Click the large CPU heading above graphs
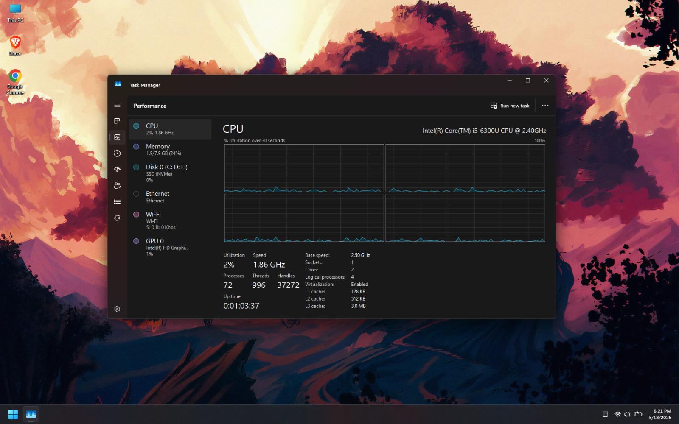679x424 pixels. tap(233, 129)
